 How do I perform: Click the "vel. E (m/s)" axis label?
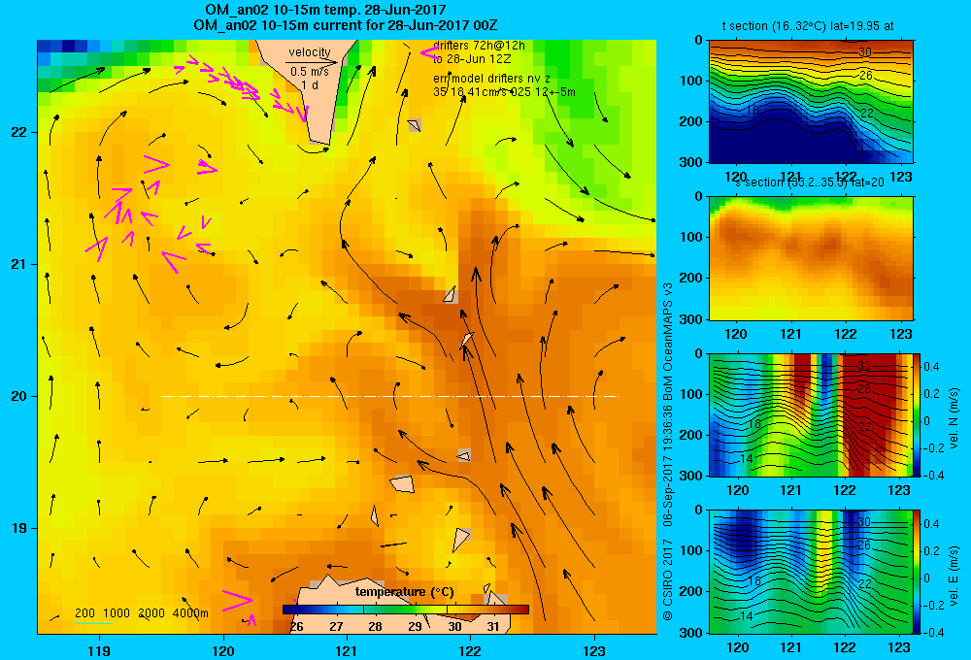tap(954, 576)
